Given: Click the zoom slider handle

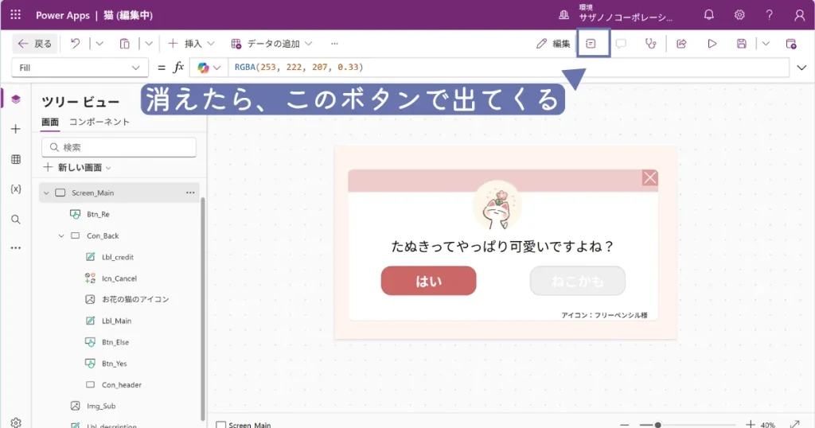Looking at the screenshot, I should pos(657,425).
